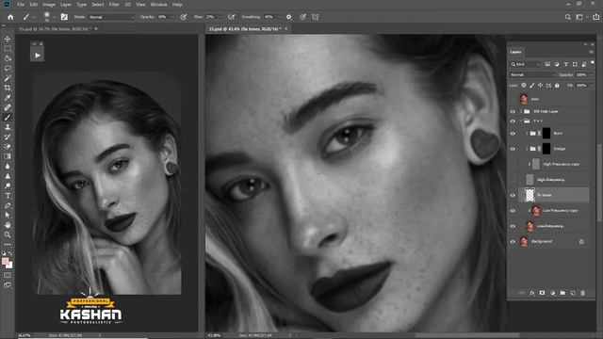Click Create new group folder icon
The width and height of the screenshot is (603, 339).
[562, 293]
